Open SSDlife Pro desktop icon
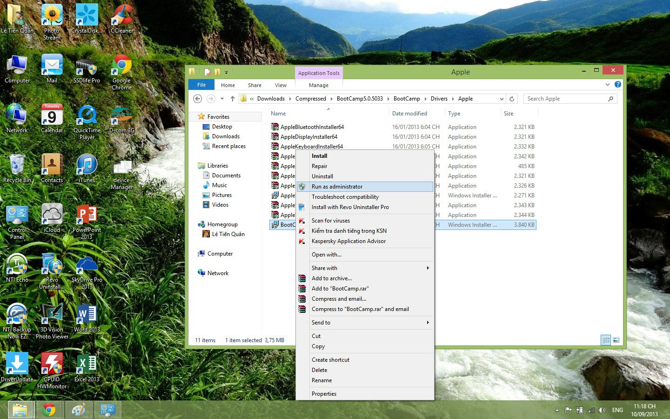 pyautogui.click(x=87, y=69)
